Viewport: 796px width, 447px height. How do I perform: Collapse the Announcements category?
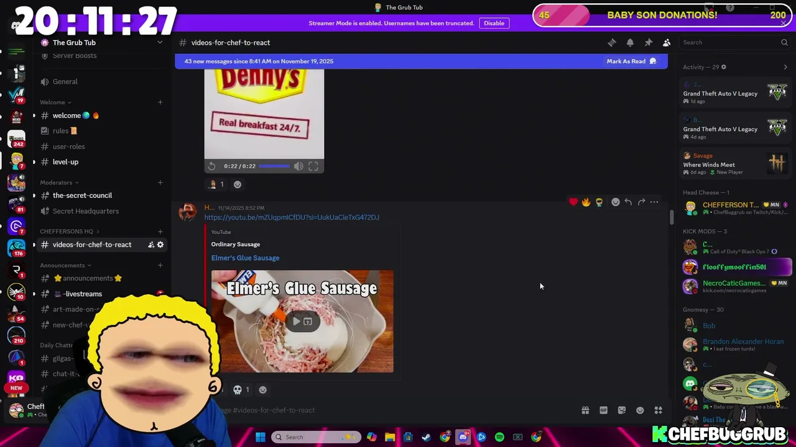(x=65, y=265)
